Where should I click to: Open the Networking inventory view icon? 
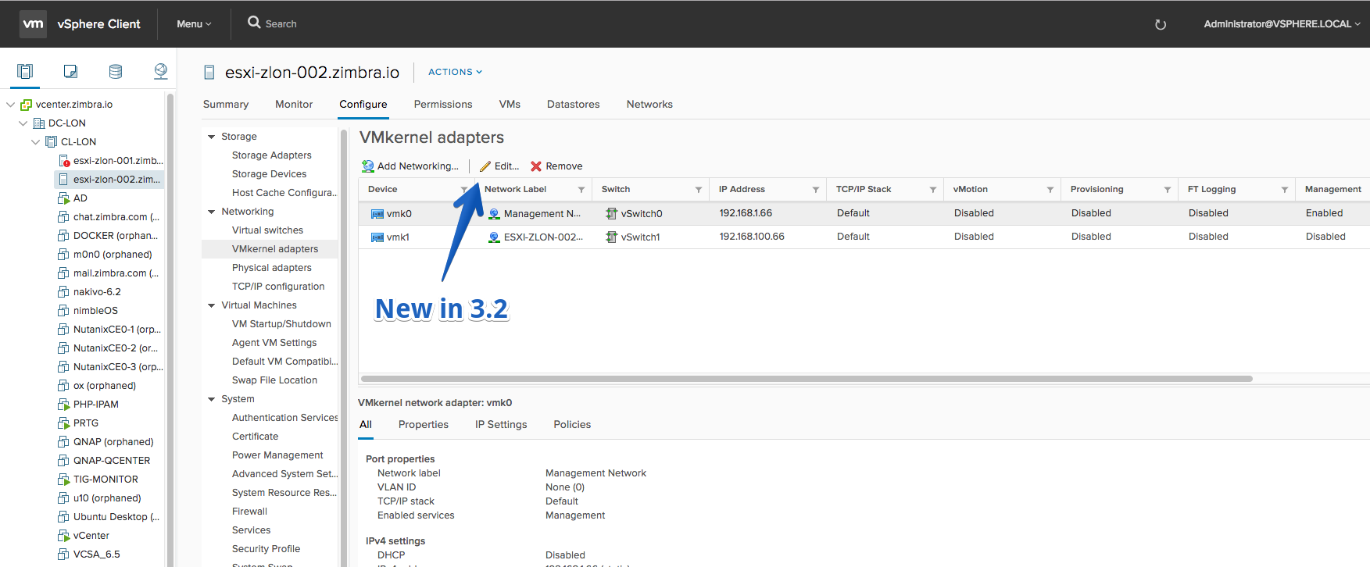tap(161, 72)
